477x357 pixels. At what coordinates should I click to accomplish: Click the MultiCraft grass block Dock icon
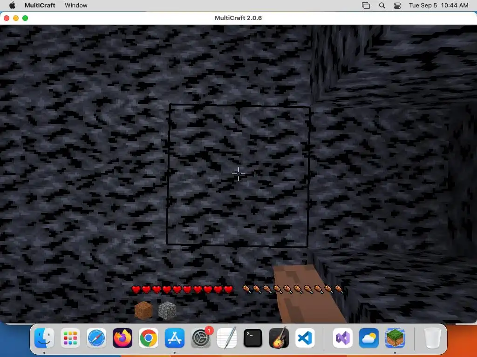(395, 338)
